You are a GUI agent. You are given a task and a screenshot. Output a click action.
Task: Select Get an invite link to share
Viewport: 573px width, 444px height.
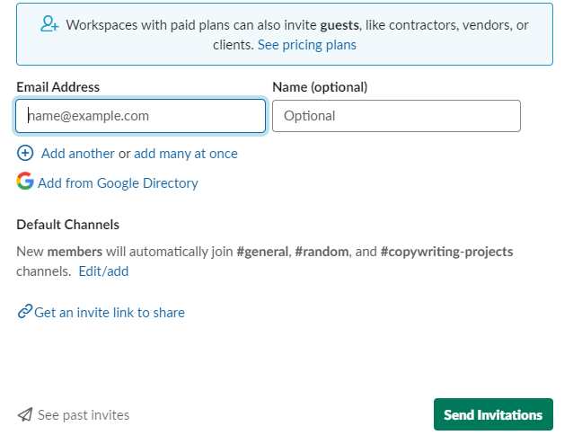coord(110,313)
